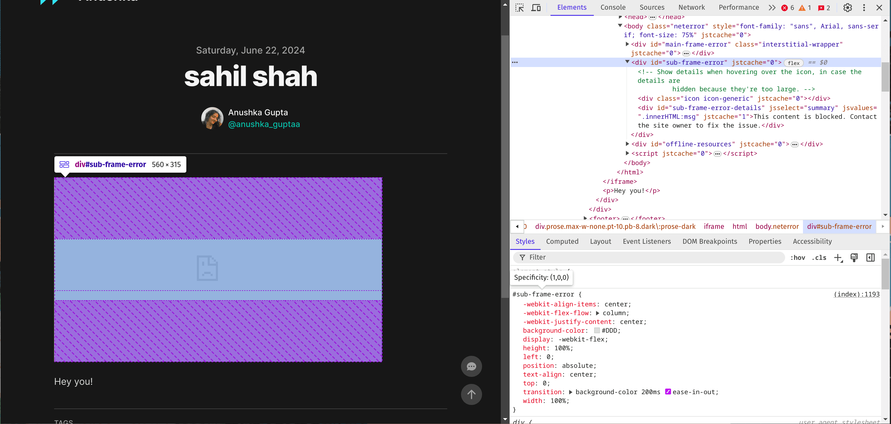Expand the transition shorthand arrow
Screen dimensions: 891x424
click(x=570, y=392)
